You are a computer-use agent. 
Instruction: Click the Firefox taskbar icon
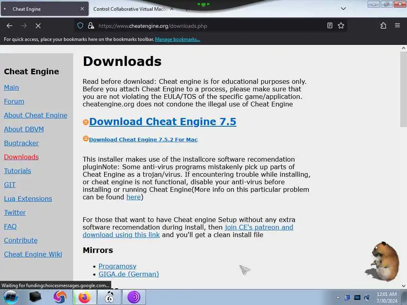click(85, 297)
